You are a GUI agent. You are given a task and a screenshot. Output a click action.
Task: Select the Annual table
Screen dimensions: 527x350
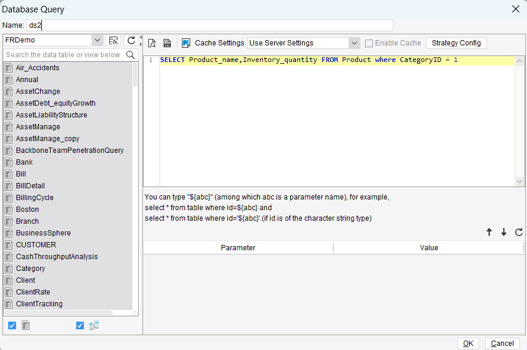coord(27,80)
